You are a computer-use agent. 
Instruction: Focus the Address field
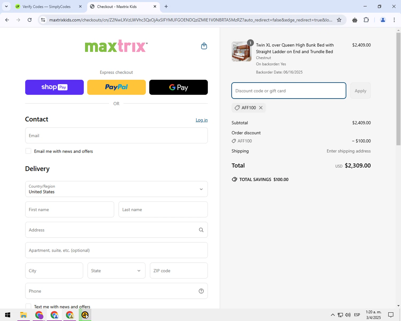(116, 230)
